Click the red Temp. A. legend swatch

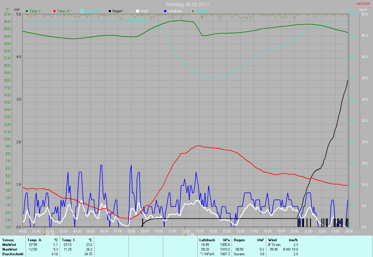(54, 11)
